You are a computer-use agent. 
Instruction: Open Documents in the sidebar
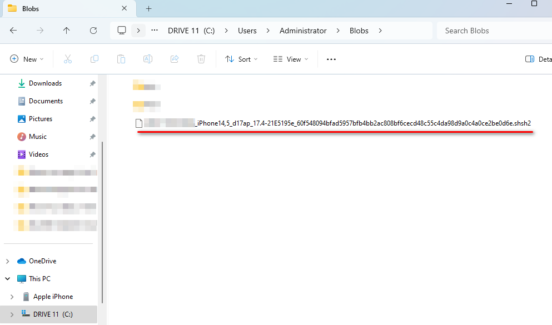[46, 101]
